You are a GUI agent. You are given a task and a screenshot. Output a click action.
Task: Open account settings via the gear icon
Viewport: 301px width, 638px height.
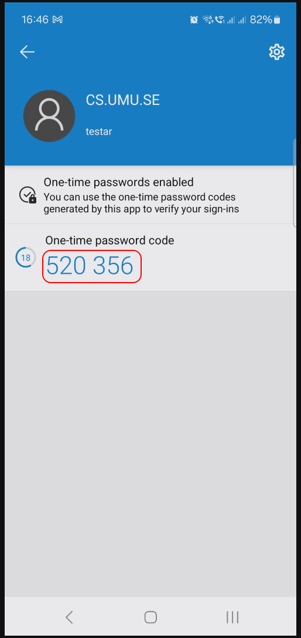click(x=276, y=52)
